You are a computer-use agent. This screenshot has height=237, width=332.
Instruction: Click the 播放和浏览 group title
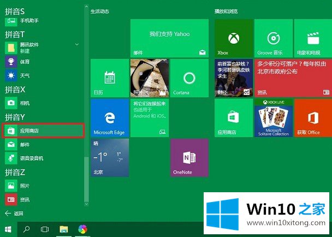point(226,11)
